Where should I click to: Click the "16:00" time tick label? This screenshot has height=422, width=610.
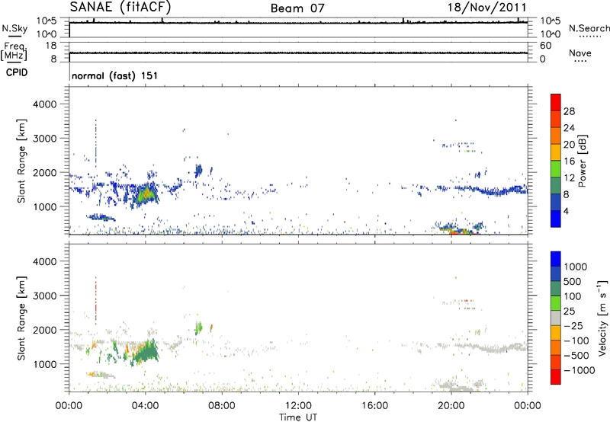click(x=374, y=406)
